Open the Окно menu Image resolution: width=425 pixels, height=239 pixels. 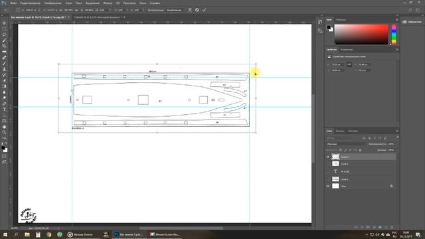(143, 3)
